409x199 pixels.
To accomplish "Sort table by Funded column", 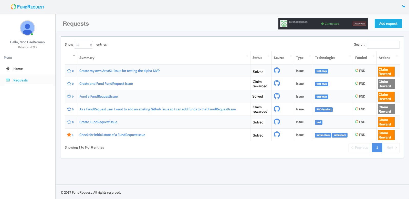I will pyautogui.click(x=365, y=58).
